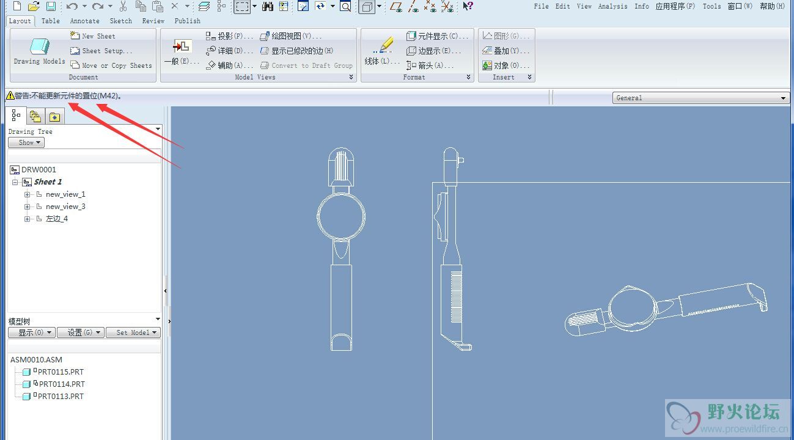Switch to the Review ribbon tab
The image size is (794, 440).
click(153, 21)
